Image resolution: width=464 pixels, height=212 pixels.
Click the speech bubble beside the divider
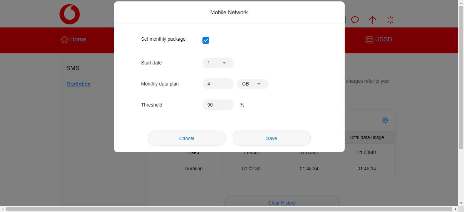tap(355, 20)
